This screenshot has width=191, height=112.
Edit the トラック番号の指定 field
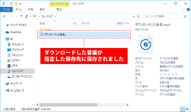(x=170, y=87)
